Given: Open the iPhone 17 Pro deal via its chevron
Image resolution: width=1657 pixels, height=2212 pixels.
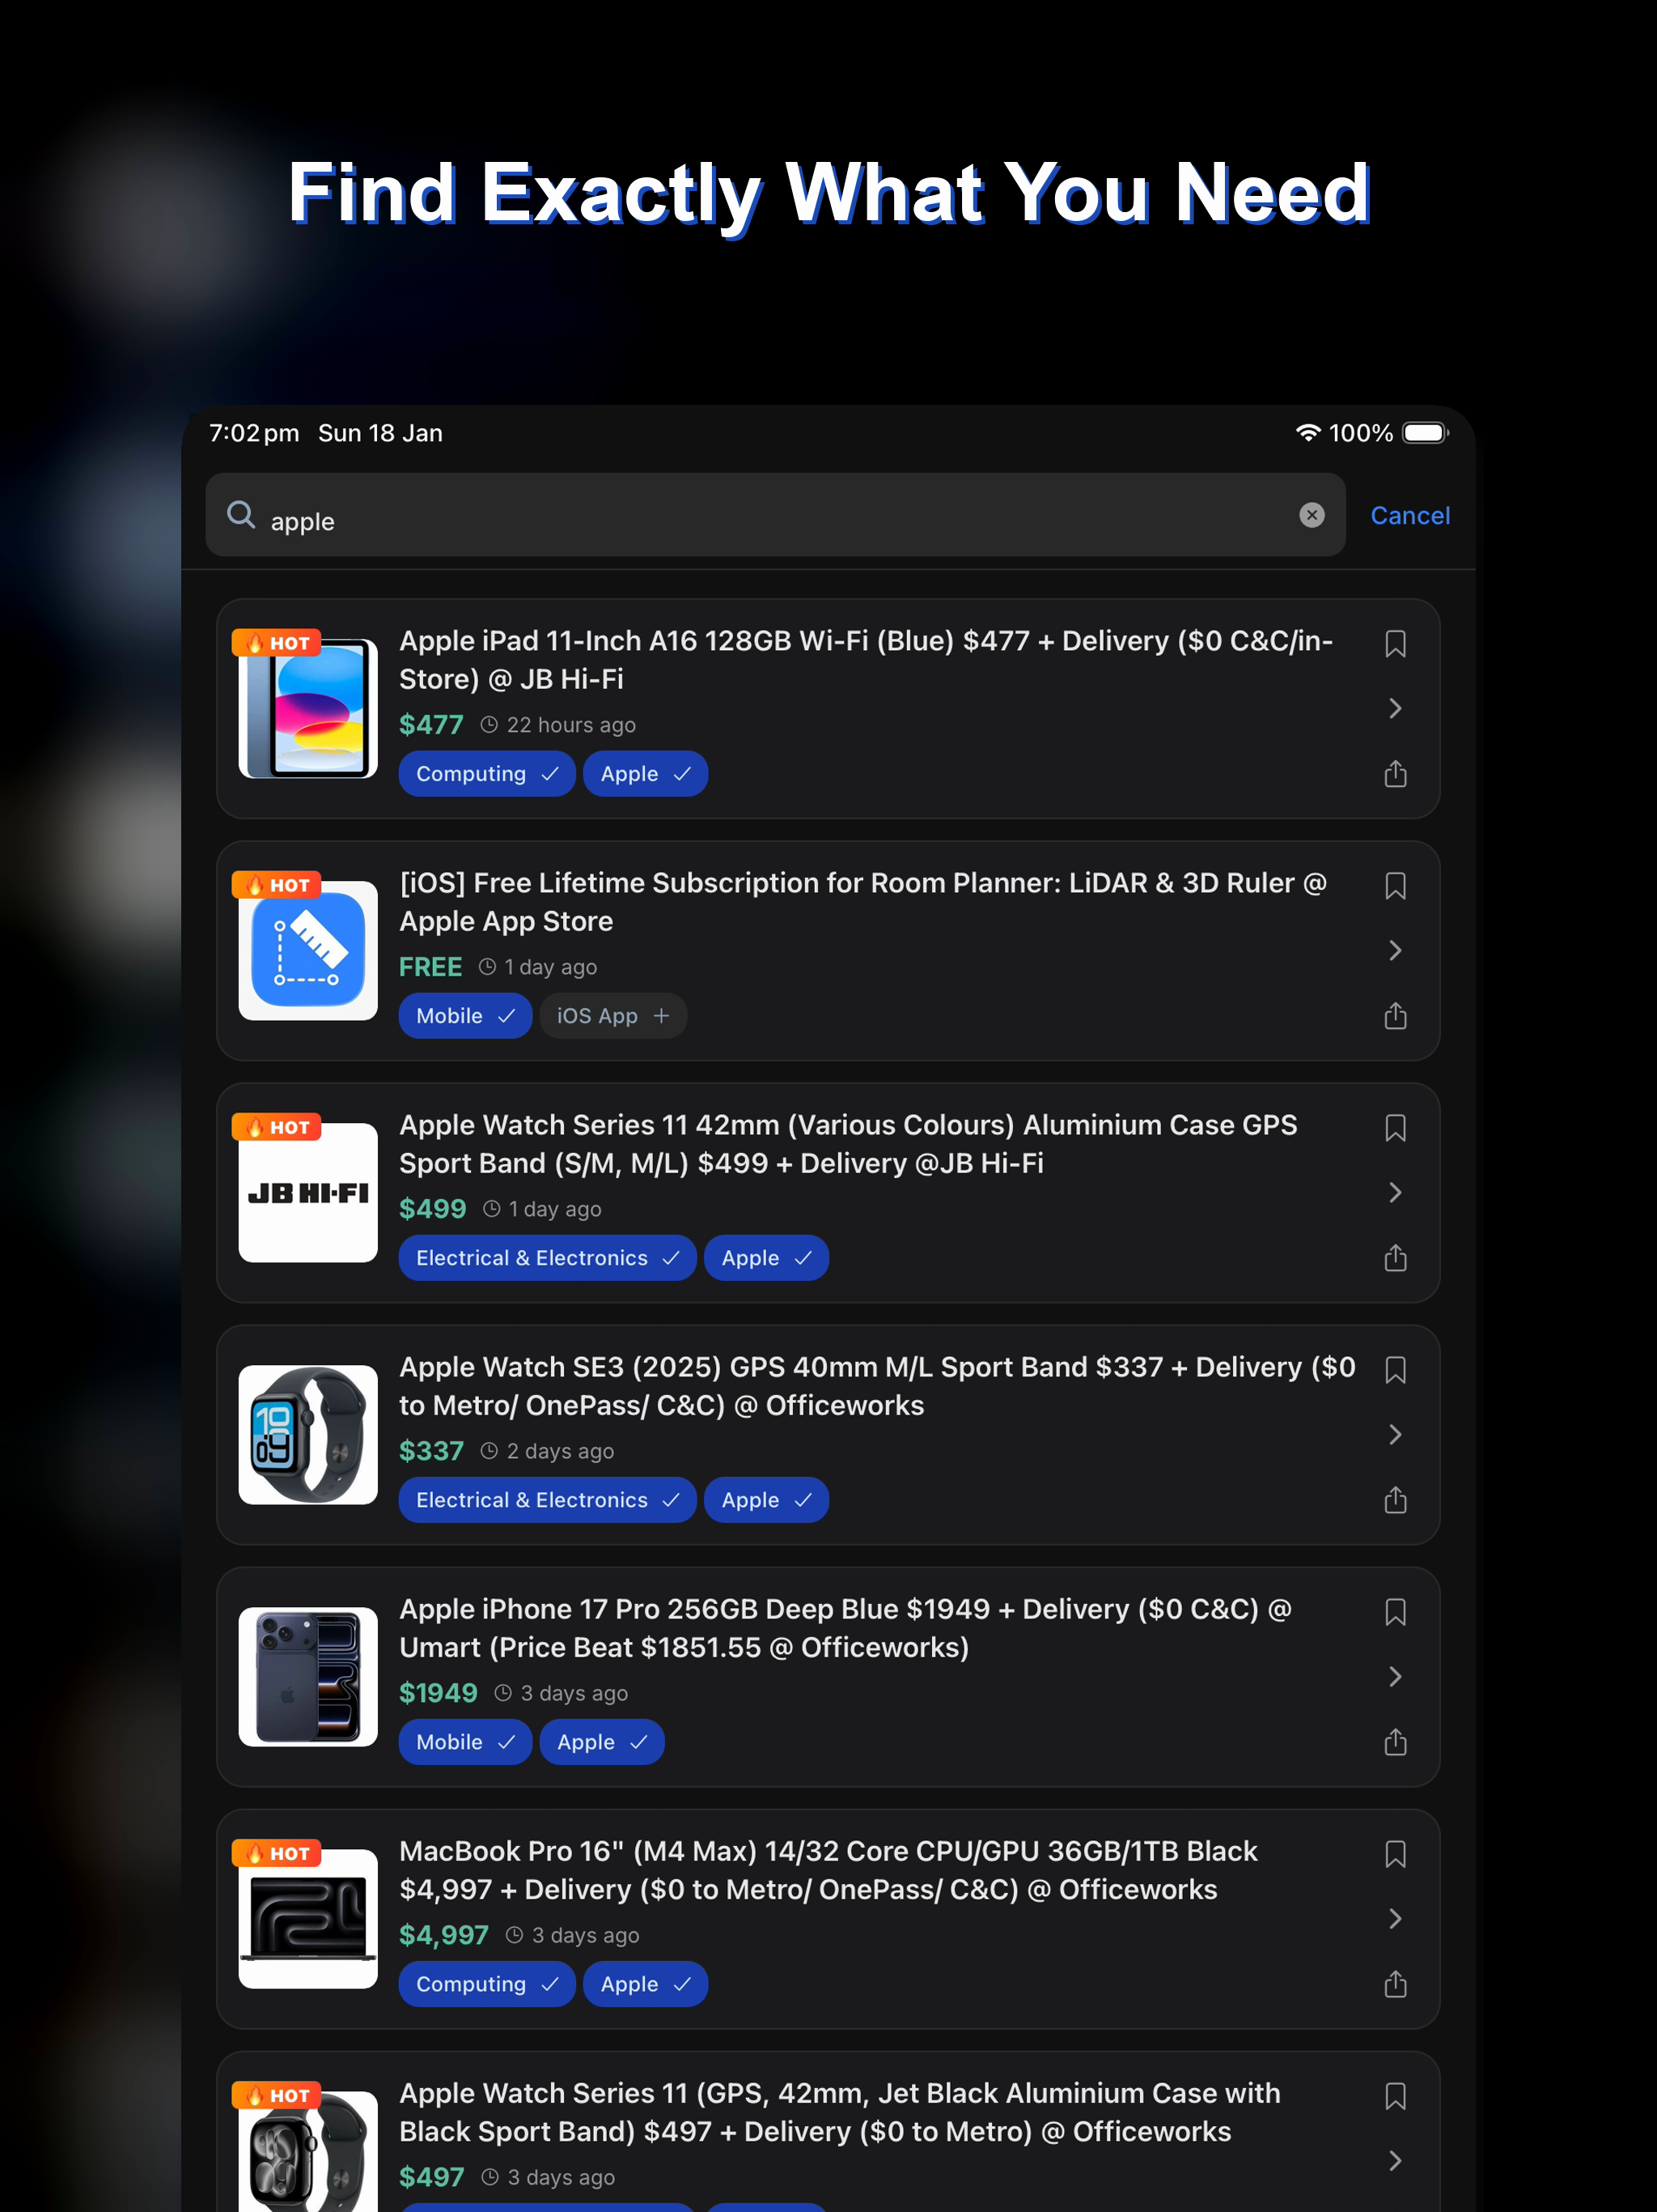Looking at the screenshot, I should tap(1395, 1676).
